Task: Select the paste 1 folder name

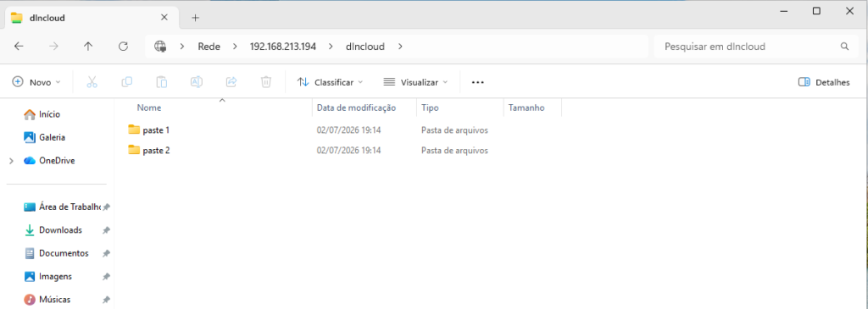Action: click(156, 130)
